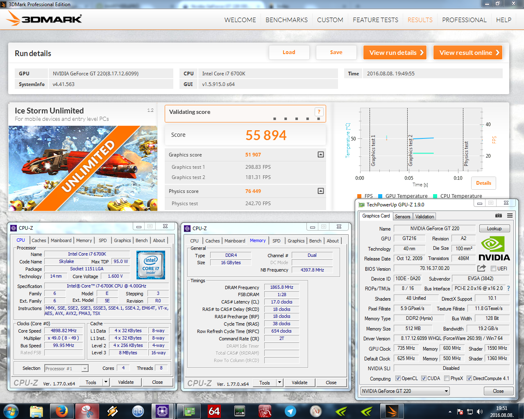Click the volume speaker tray icon
The width and height of the screenshot is (524, 419).
tap(480, 411)
